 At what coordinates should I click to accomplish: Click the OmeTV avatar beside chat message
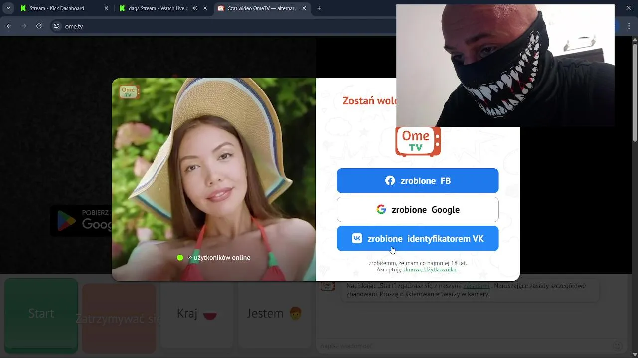[327, 286]
